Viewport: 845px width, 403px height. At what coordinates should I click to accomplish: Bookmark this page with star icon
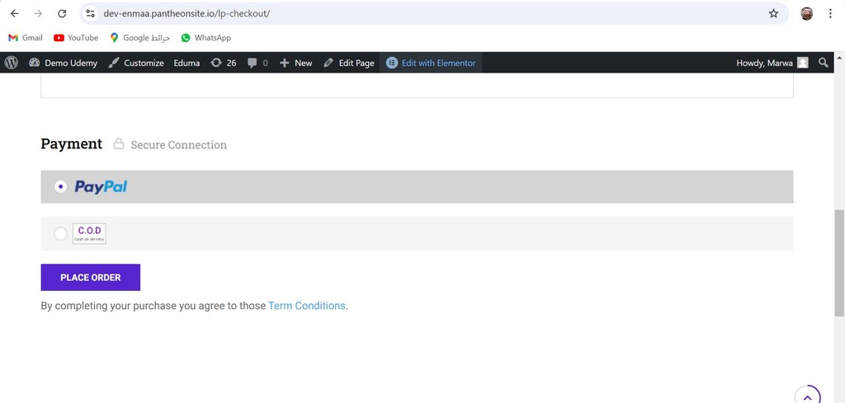pyautogui.click(x=773, y=13)
